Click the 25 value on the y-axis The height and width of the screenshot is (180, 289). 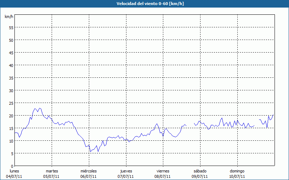coord(11,103)
